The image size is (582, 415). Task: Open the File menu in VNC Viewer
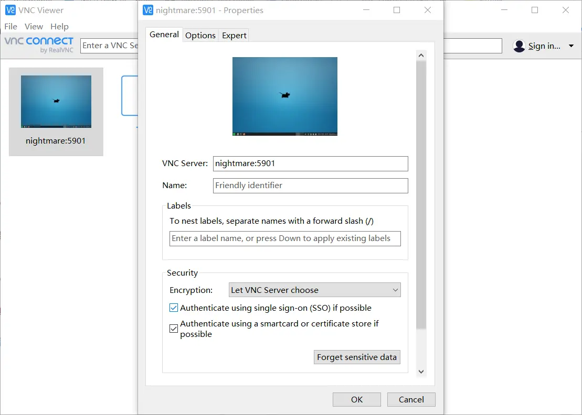pyautogui.click(x=11, y=26)
